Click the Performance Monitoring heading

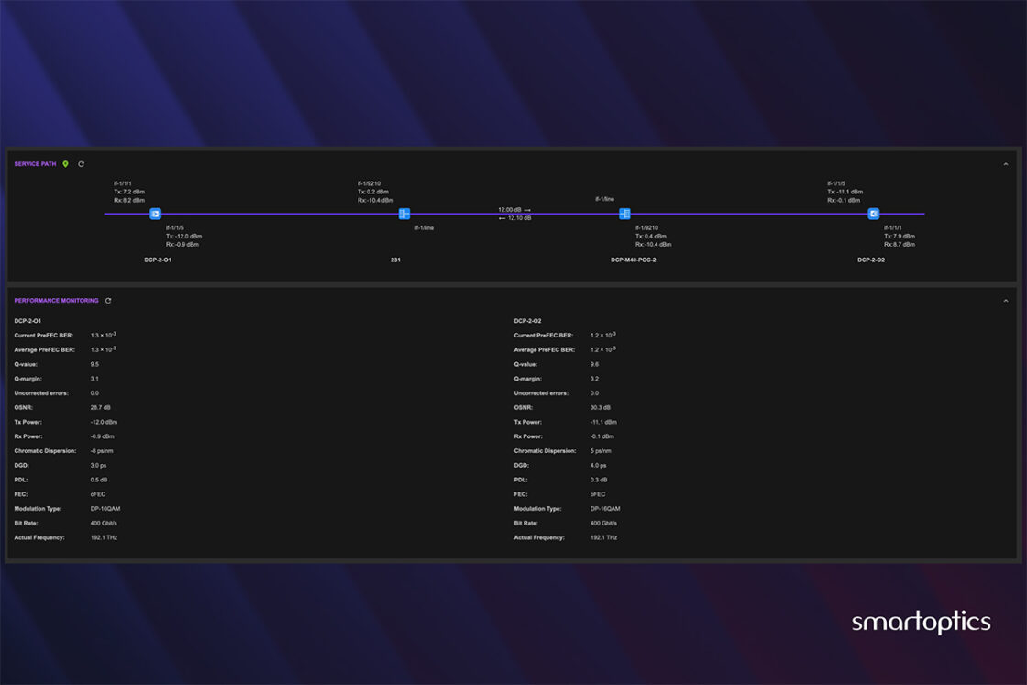[56, 301]
